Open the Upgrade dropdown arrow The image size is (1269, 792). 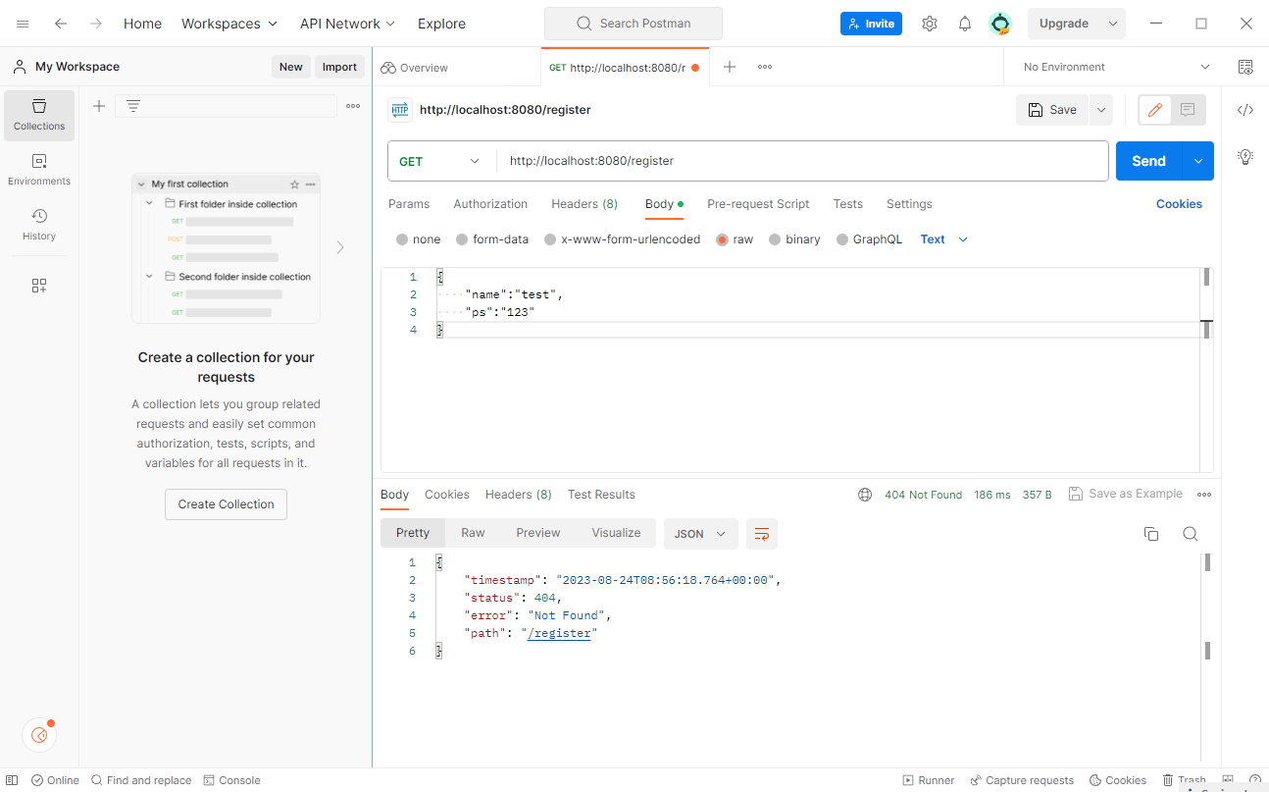[1113, 24]
